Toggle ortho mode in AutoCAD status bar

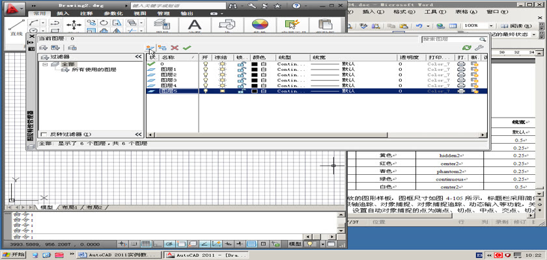coord(158,244)
